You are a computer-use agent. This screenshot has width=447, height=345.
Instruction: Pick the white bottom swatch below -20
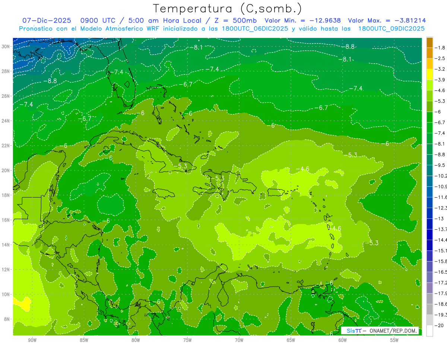[x=429, y=331]
